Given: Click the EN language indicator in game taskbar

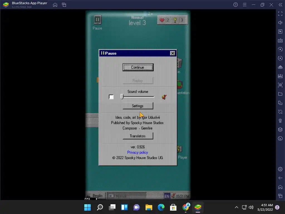Looking at the screenshot, I should click(x=167, y=196).
